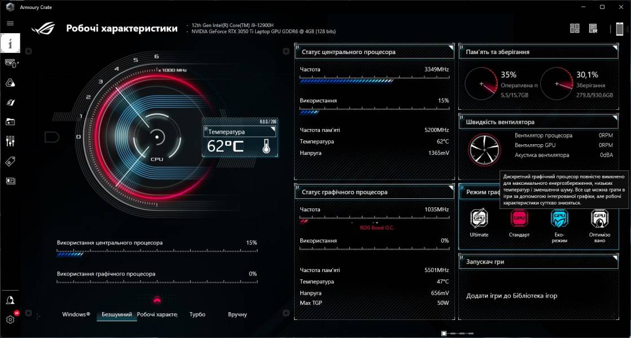Expand devices submenu arrow in sidebar
The width and height of the screenshot is (631, 338).
coord(17,63)
